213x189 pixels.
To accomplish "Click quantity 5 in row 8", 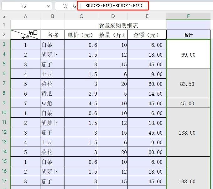I will point(113,93).
